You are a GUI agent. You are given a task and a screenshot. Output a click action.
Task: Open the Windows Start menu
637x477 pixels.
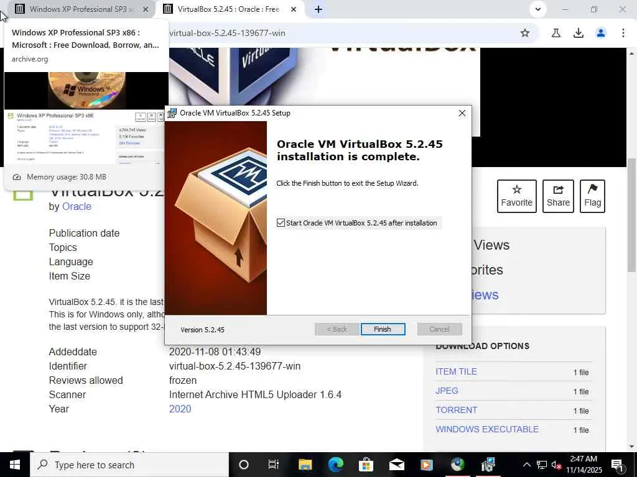click(x=15, y=465)
